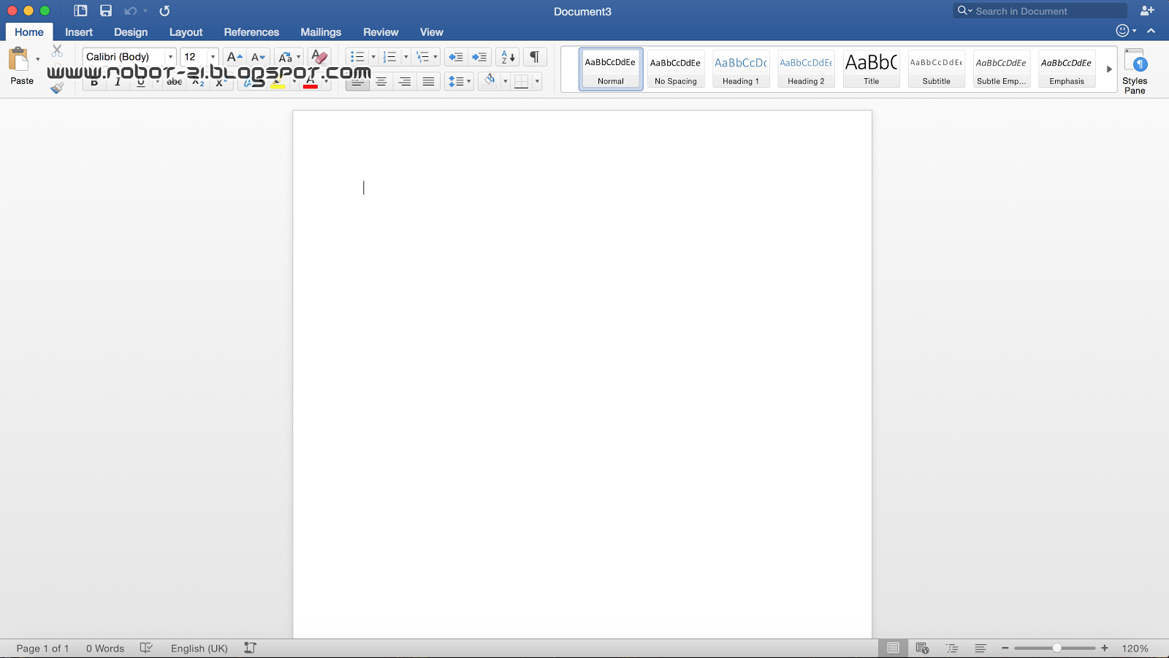Apply the Heading 2 style
1169x658 pixels.
coord(806,69)
